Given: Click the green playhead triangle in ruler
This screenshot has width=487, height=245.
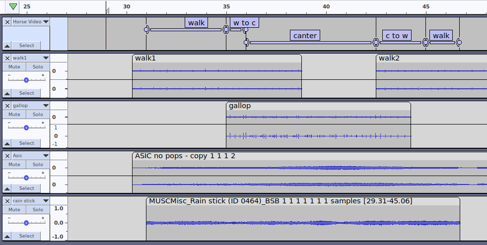Looking at the screenshot, I should coord(13,6).
